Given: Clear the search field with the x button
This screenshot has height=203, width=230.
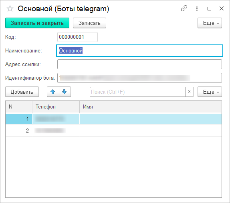Looking at the screenshot, I should tap(190, 92).
